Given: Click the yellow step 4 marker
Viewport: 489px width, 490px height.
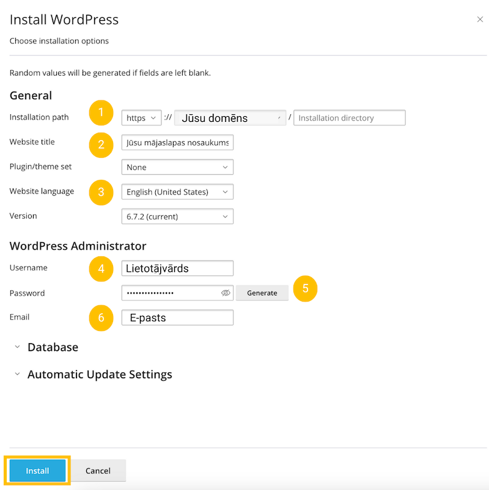Looking at the screenshot, I should pyautogui.click(x=101, y=269).
